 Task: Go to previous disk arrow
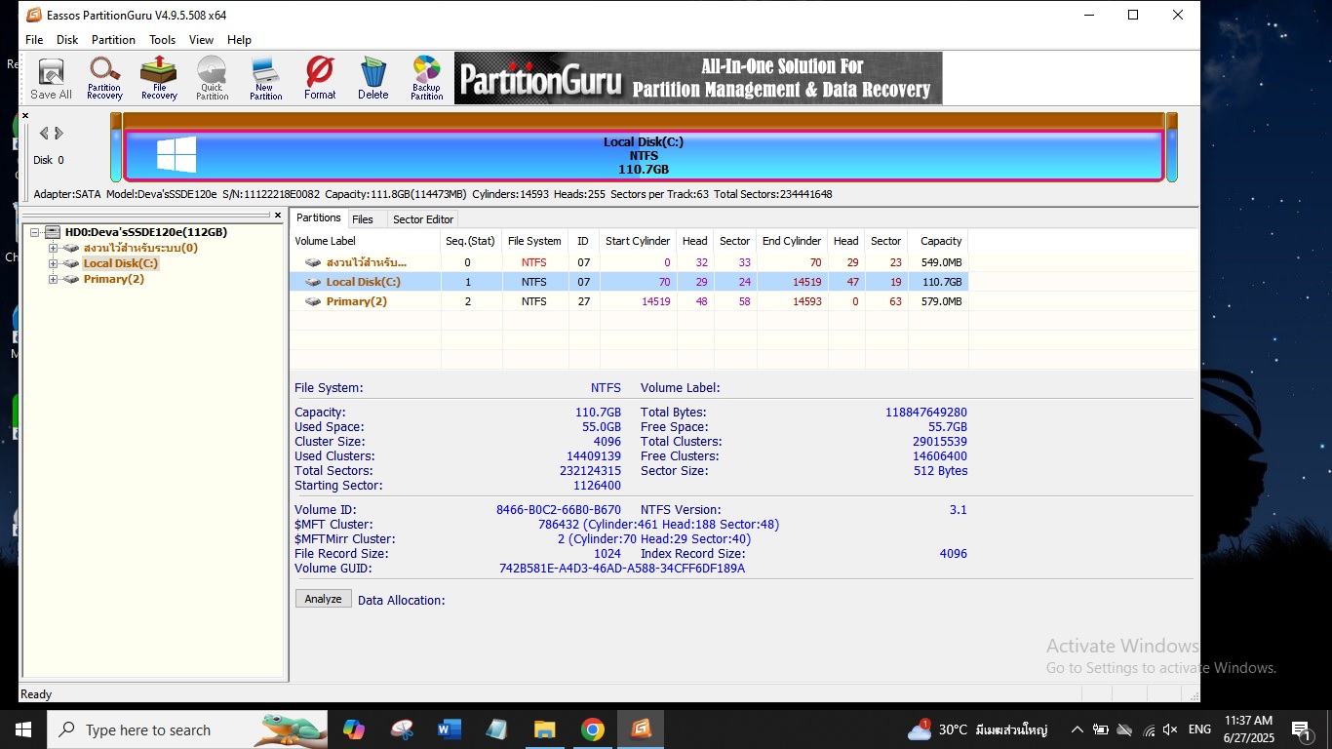(x=44, y=134)
